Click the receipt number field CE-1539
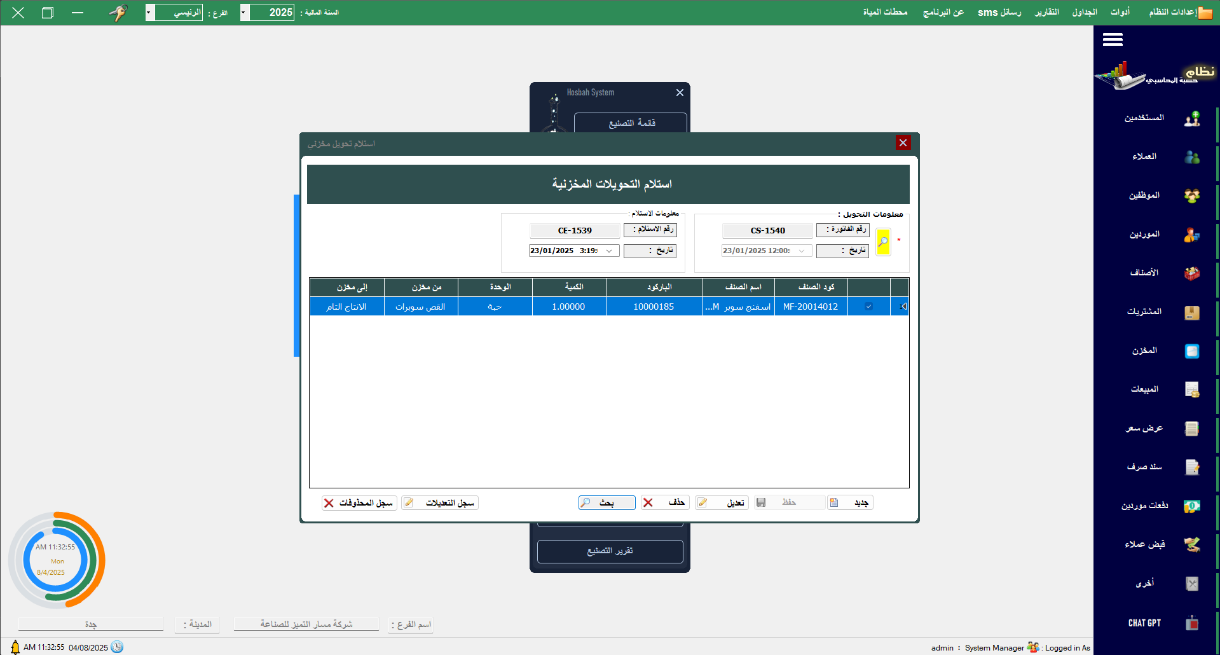Viewport: 1220px width, 655px height. [x=575, y=231]
